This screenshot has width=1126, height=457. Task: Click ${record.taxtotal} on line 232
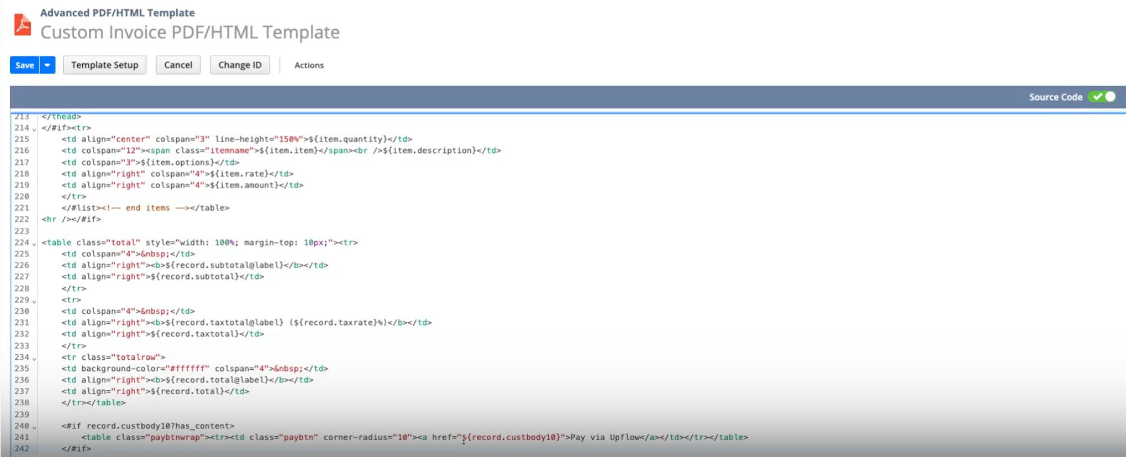coord(195,334)
